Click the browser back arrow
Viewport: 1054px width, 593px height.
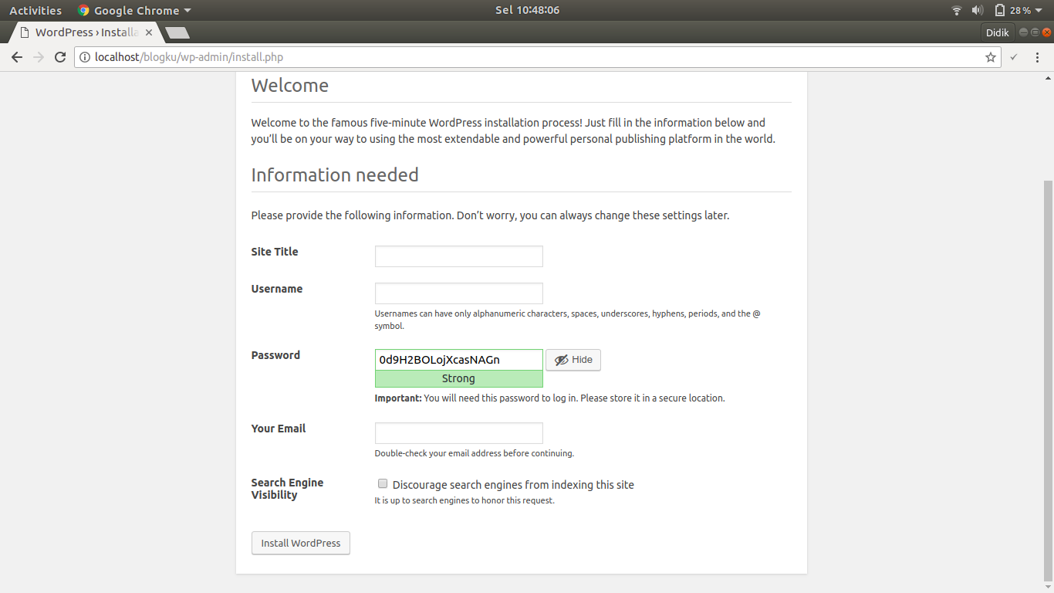tap(17, 57)
